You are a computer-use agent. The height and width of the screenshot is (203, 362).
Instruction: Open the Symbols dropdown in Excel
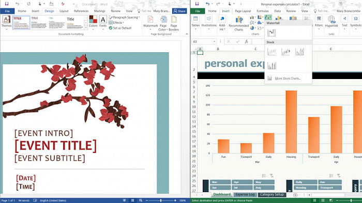coord(356,23)
